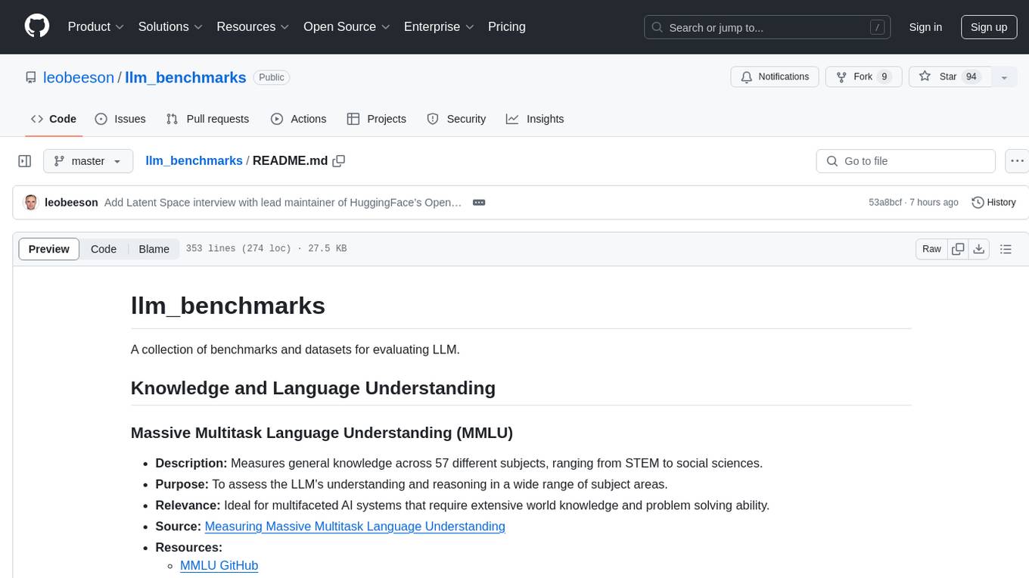The width and height of the screenshot is (1029, 578).
Task: Open the Actions tab
Action: point(298,119)
